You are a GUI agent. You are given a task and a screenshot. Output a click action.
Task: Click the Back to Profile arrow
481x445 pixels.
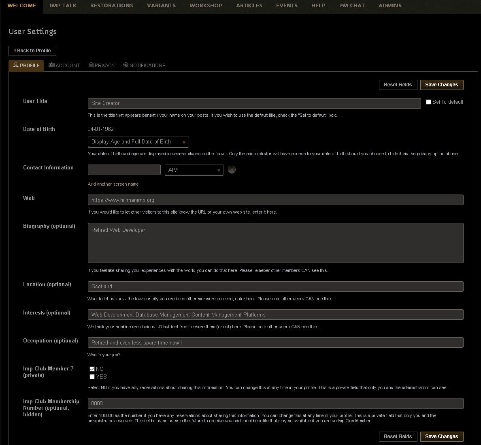(15, 51)
